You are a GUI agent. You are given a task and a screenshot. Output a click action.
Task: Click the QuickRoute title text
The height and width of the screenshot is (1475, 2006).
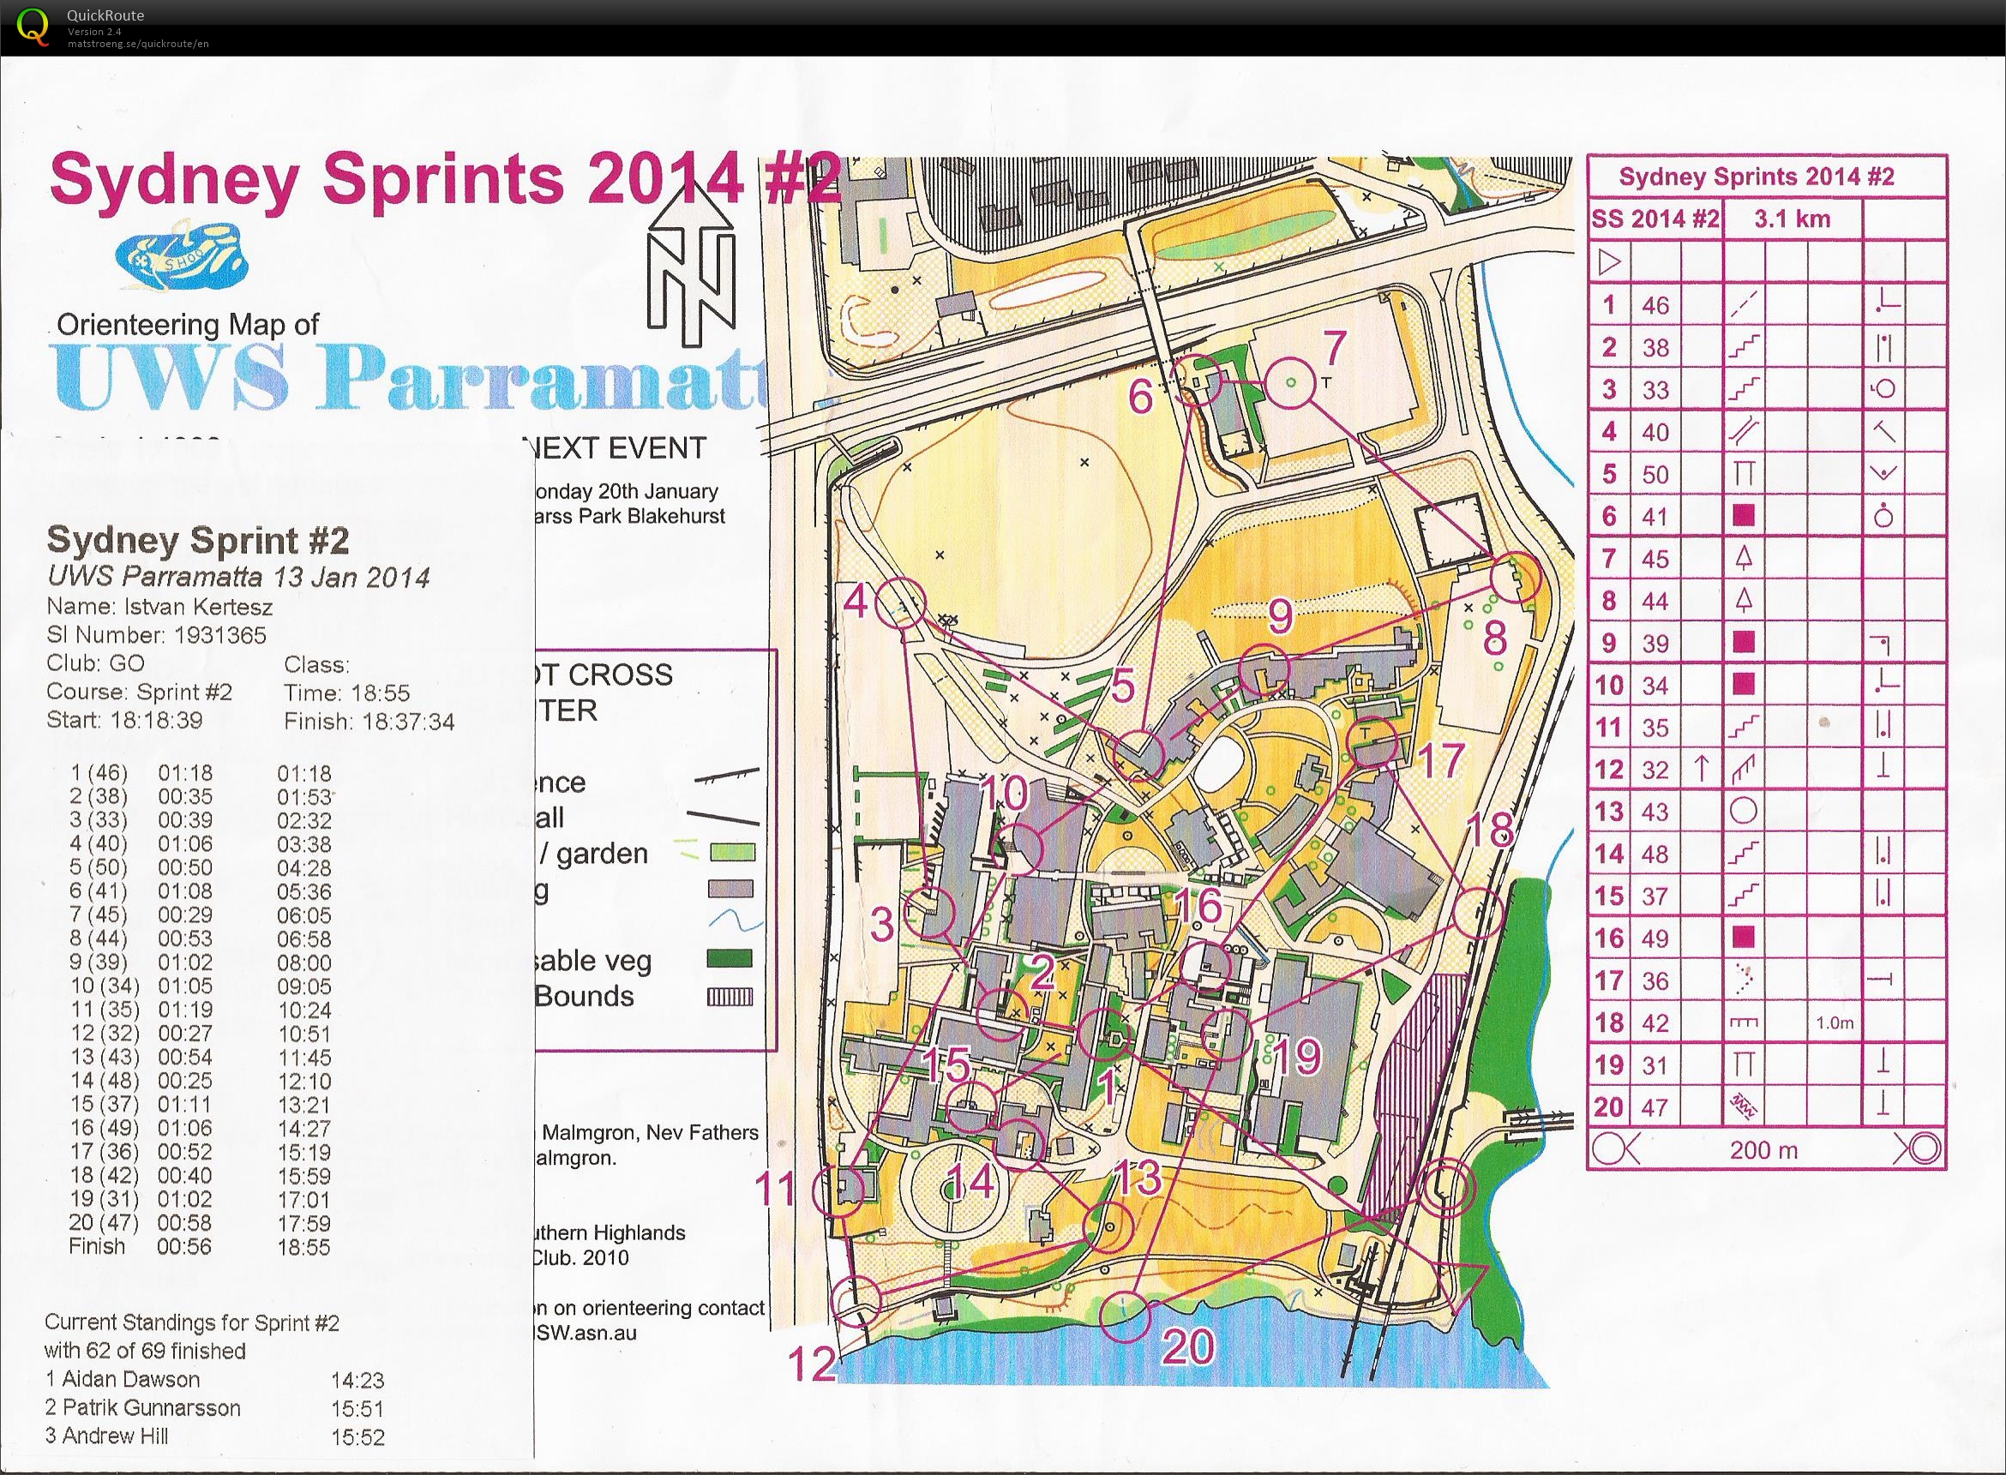click(x=105, y=15)
